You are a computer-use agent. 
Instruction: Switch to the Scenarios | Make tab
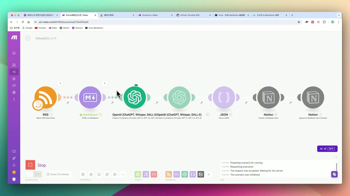point(150,15)
